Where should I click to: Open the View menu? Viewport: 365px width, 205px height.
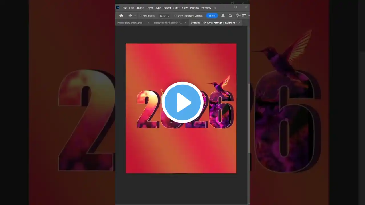(185, 8)
